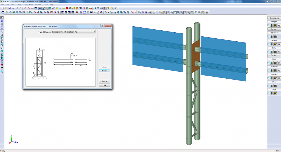The width and height of the screenshot is (281, 152).
Task: Click the Combinations button in right panel
Action: [x=274, y=18]
